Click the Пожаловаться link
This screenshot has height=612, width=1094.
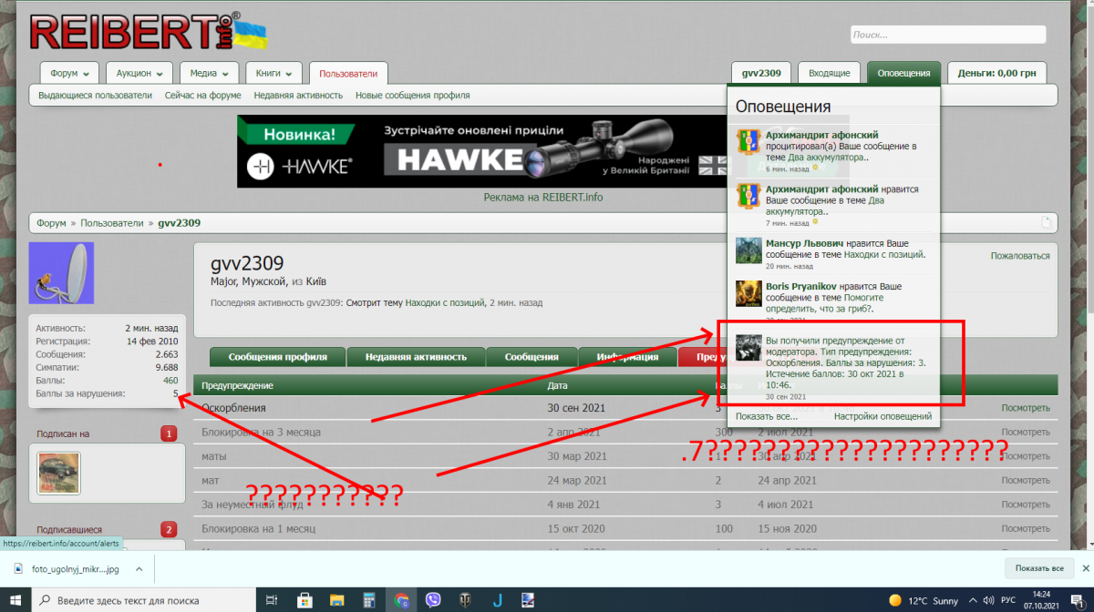[1020, 256]
